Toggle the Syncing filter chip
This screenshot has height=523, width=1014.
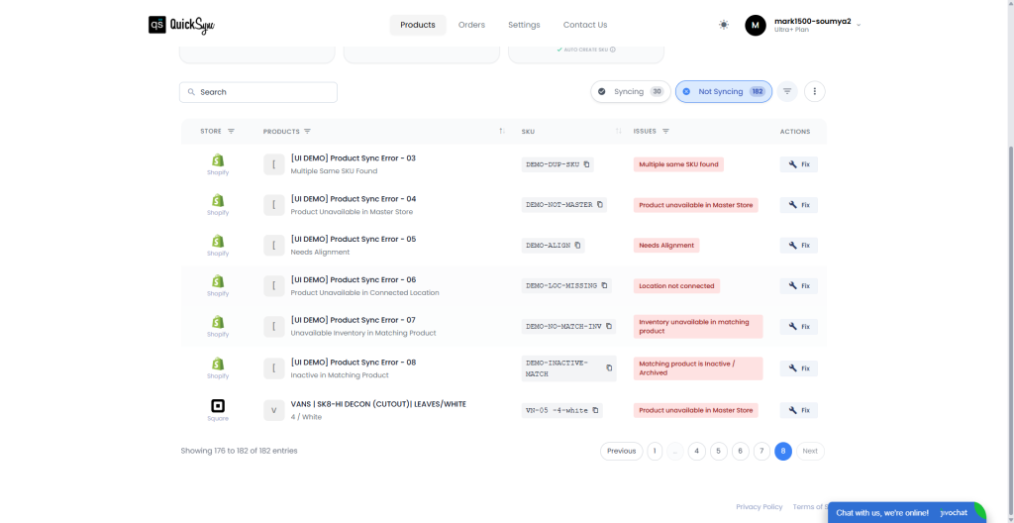pyautogui.click(x=630, y=92)
